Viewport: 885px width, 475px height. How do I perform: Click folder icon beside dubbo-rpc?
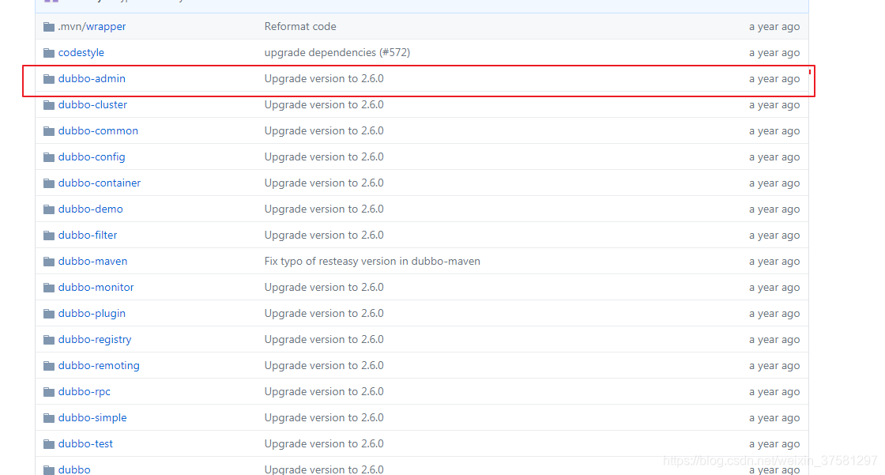pos(49,391)
